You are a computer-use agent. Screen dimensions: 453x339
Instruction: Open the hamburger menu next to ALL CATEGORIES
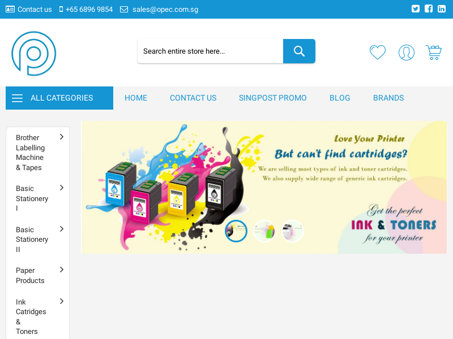coord(17,98)
